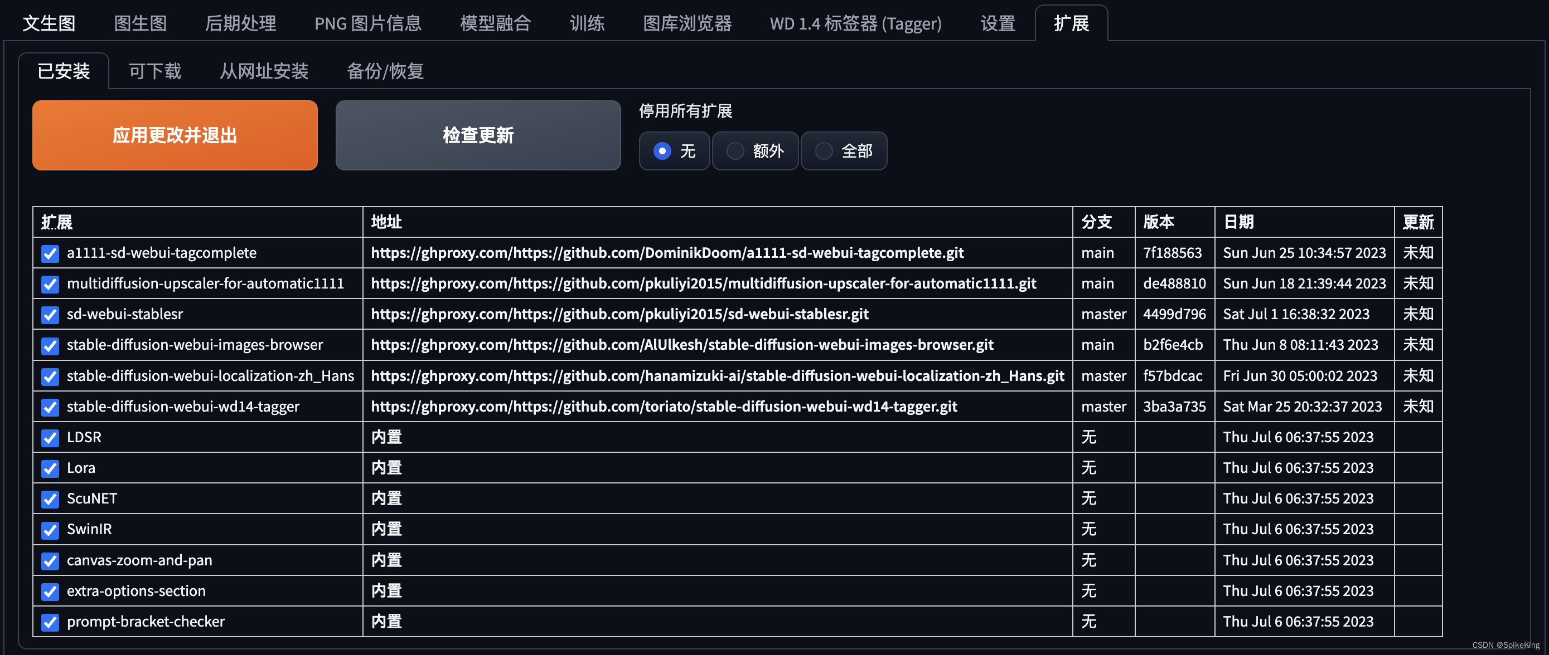This screenshot has height=655, width=1549.
Task: Open the 备份/恢复 sub-tab
Action: (x=385, y=71)
